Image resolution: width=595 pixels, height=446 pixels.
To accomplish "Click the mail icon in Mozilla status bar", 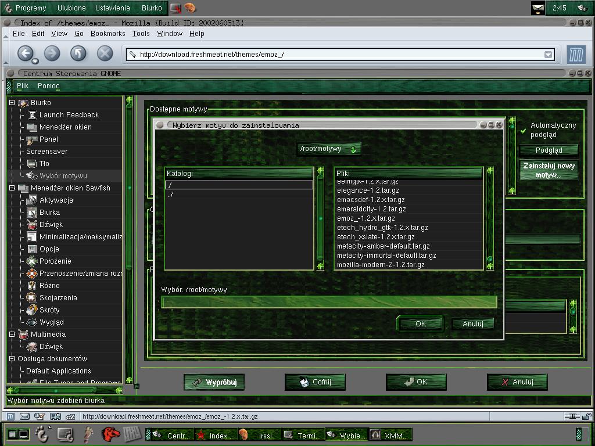I will tap(24, 416).
